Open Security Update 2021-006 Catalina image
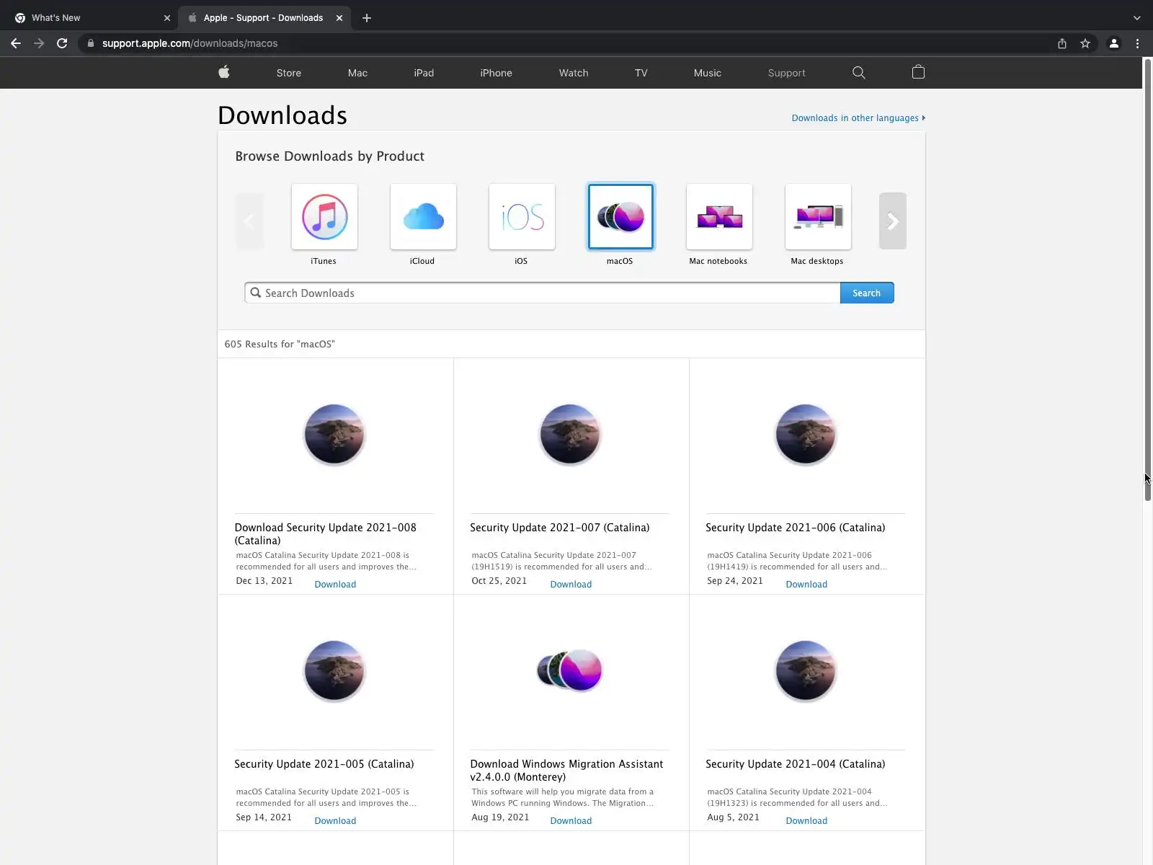1153x865 pixels. pyautogui.click(x=806, y=435)
